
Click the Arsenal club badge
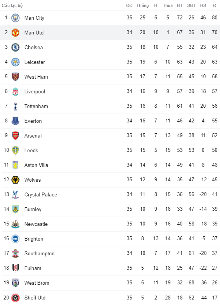point(16,136)
